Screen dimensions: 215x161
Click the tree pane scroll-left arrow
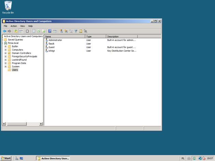click(x=4, y=124)
